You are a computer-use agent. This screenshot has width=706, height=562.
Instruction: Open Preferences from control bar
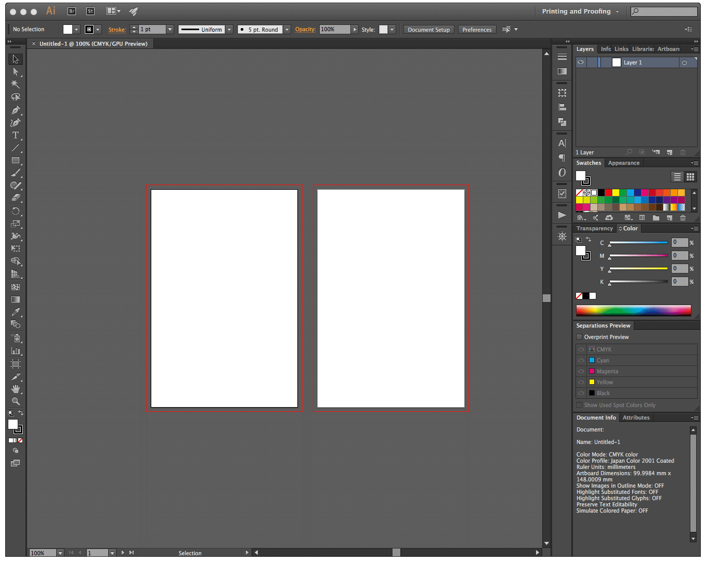tap(477, 30)
